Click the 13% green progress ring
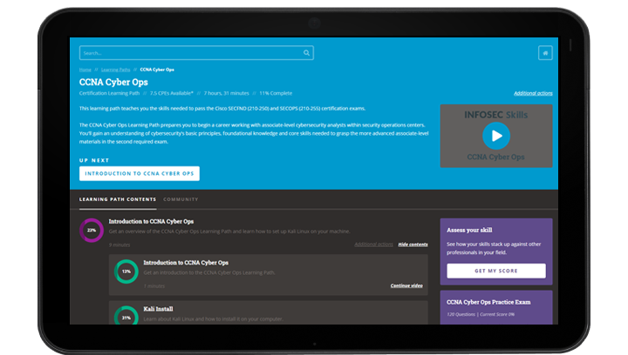Screen dimensions: 628x355 (126, 271)
